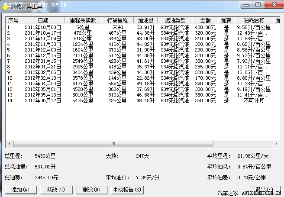Minimize the fuel calculator window

tap(246, 4)
